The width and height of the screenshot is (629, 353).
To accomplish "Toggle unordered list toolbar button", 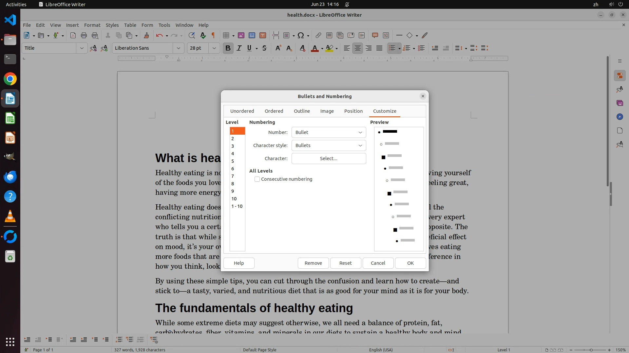I will click(391, 48).
